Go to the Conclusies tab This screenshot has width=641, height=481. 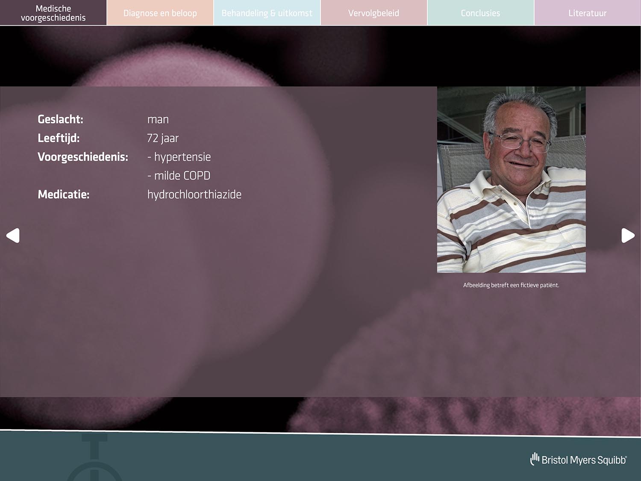pyautogui.click(x=480, y=13)
